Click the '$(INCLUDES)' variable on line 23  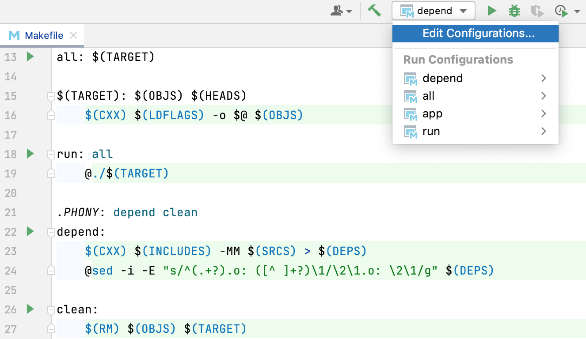click(x=173, y=251)
